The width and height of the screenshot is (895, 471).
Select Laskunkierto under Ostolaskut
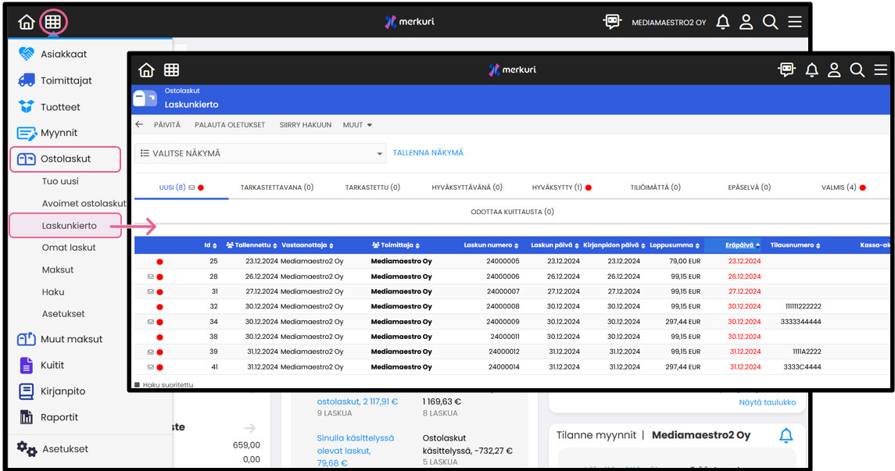(69, 225)
